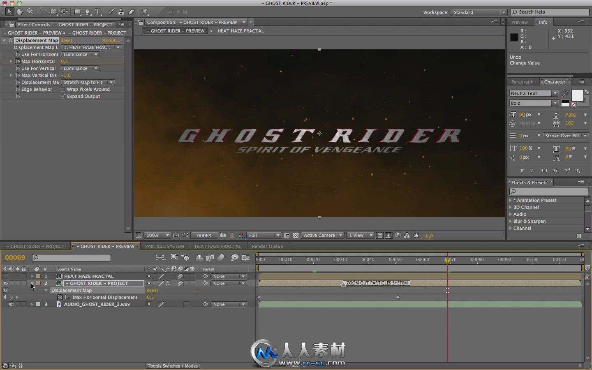Select the Horizontal Type tool

click(x=98, y=12)
